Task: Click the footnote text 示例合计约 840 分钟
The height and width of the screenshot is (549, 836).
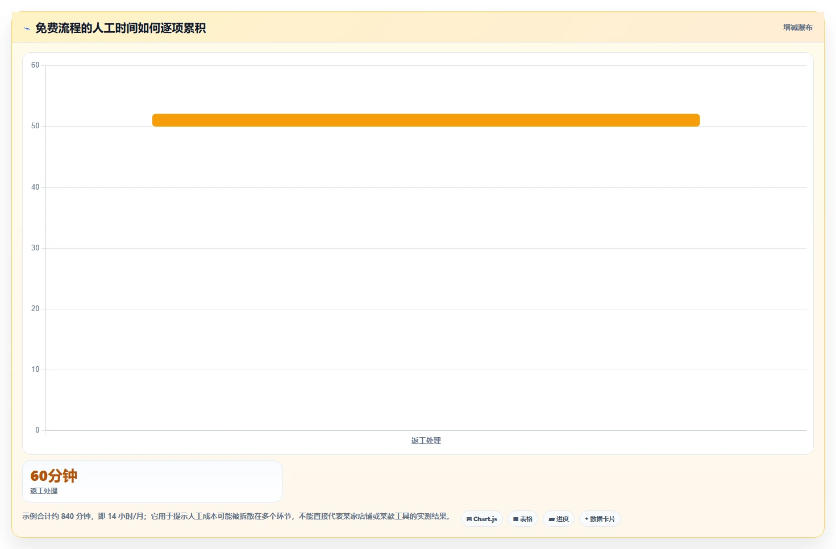Action: (56, 516)
